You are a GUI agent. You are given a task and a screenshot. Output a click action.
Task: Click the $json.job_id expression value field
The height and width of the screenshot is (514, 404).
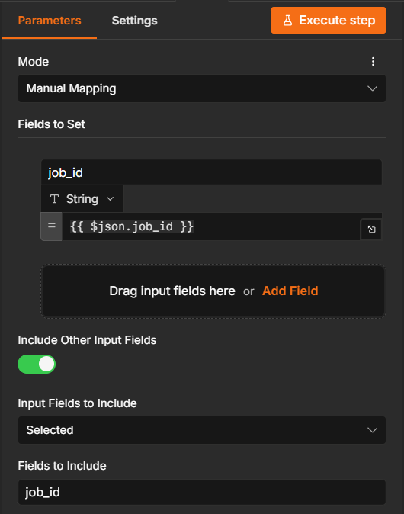point(210,226)
